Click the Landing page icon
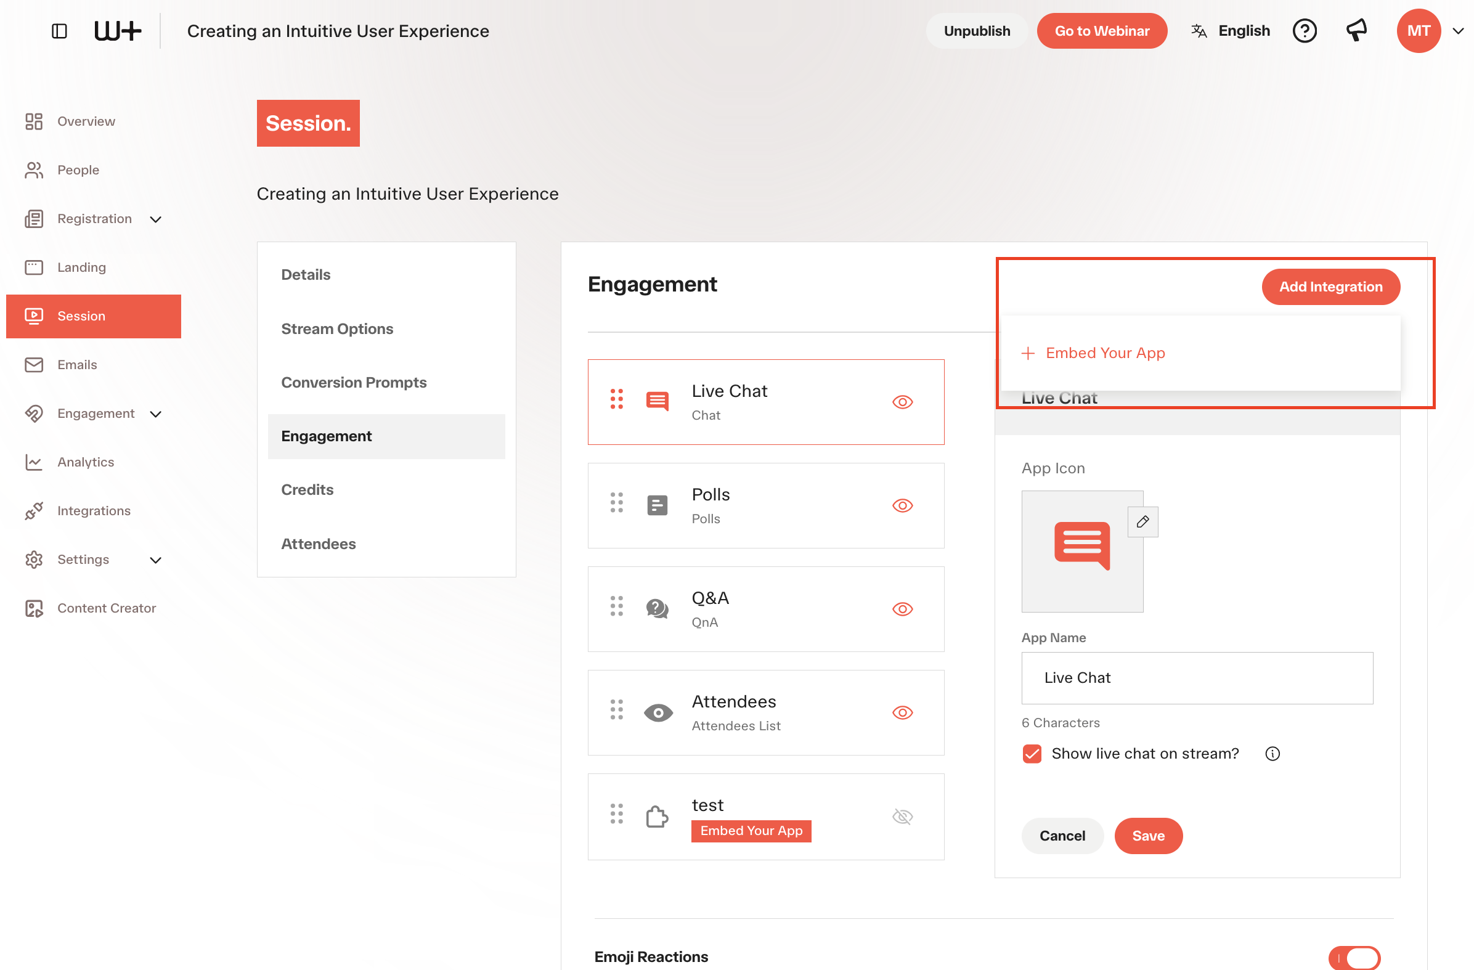Viewport: 1474px width, 970px height. [34, 267]
